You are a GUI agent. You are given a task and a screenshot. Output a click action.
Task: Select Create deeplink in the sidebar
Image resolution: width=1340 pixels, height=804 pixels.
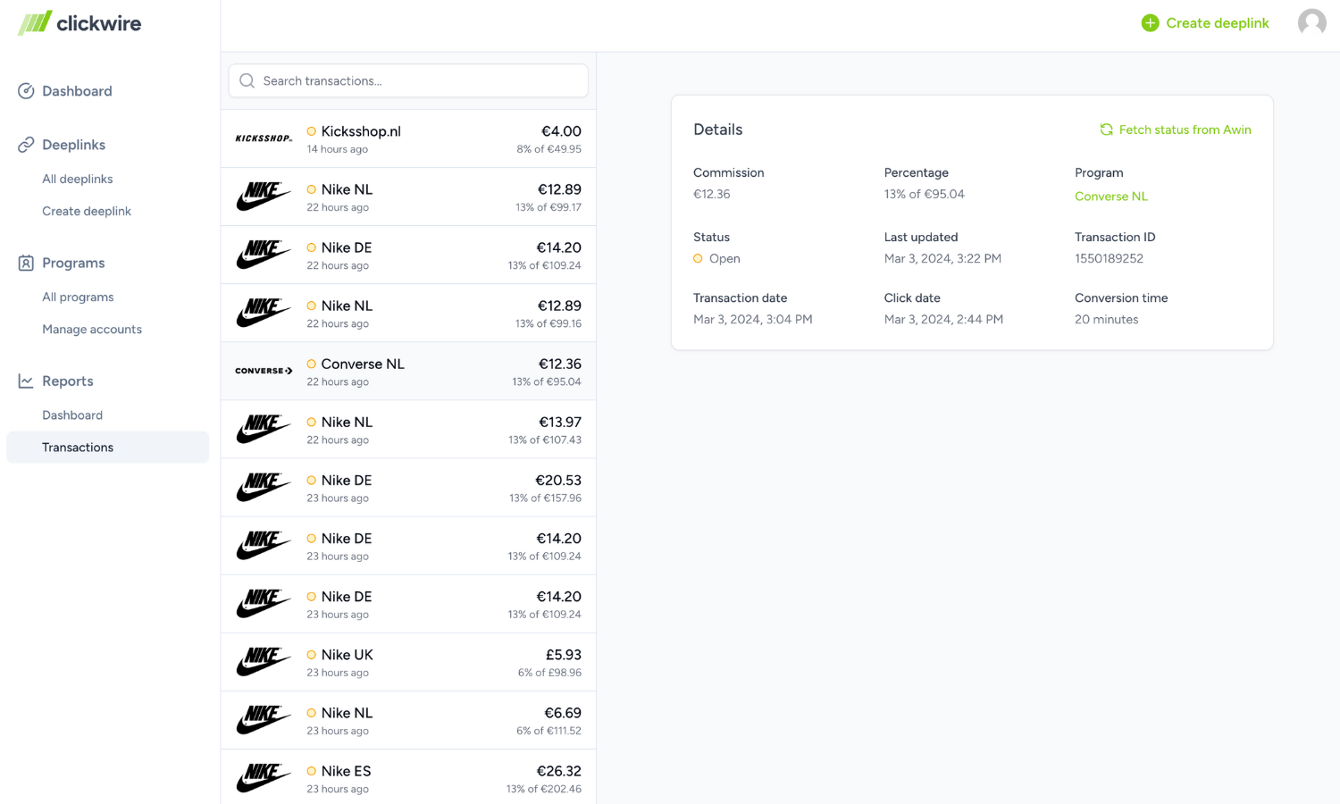pyautogui.click(x=87, y=211)
